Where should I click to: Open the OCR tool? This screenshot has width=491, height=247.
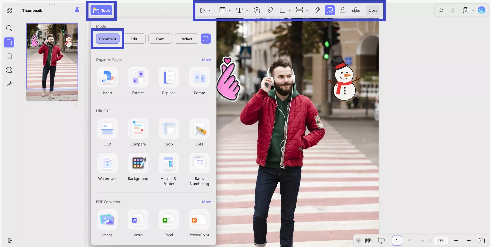[x=107, y=129]
